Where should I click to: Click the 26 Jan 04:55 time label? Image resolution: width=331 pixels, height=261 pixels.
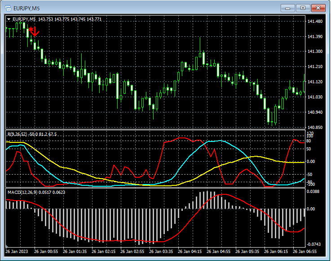click(218, 252)
